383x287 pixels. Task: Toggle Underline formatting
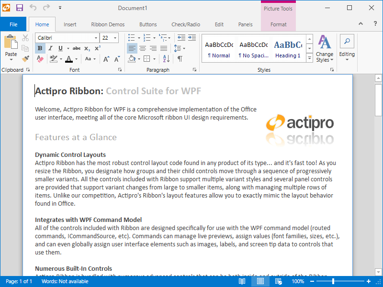coord(60,48)
